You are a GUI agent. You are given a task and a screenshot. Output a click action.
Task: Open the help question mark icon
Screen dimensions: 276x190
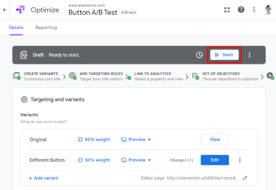pos(241,10)
